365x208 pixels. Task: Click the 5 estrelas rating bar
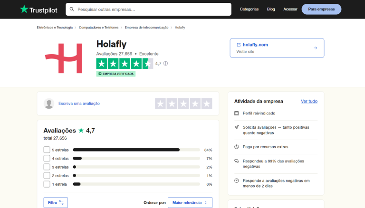coord(136,150)
